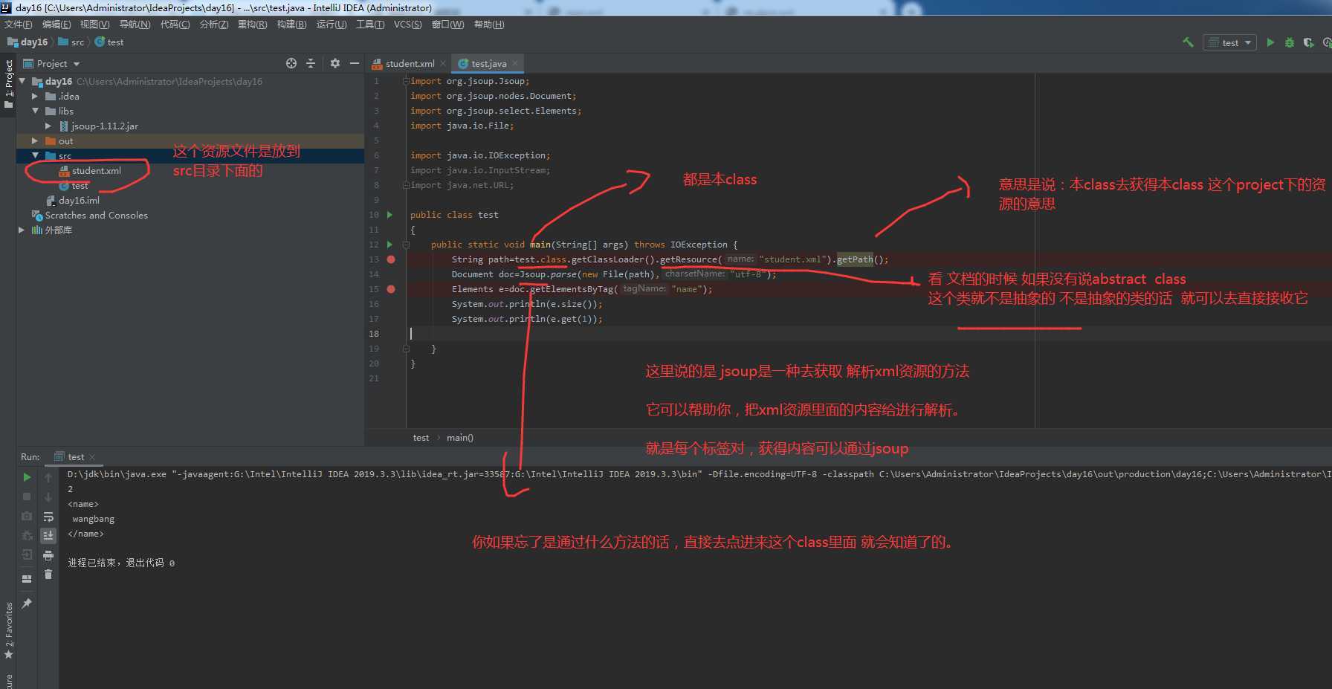Click the restore layout icon in Run panel
Screen dimensions: 1332x689
[x=27, y=578]
